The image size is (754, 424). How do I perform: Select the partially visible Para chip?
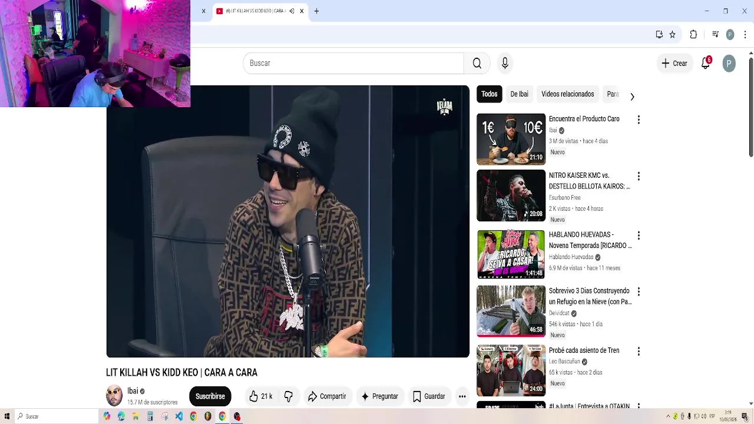coord(613,94)
